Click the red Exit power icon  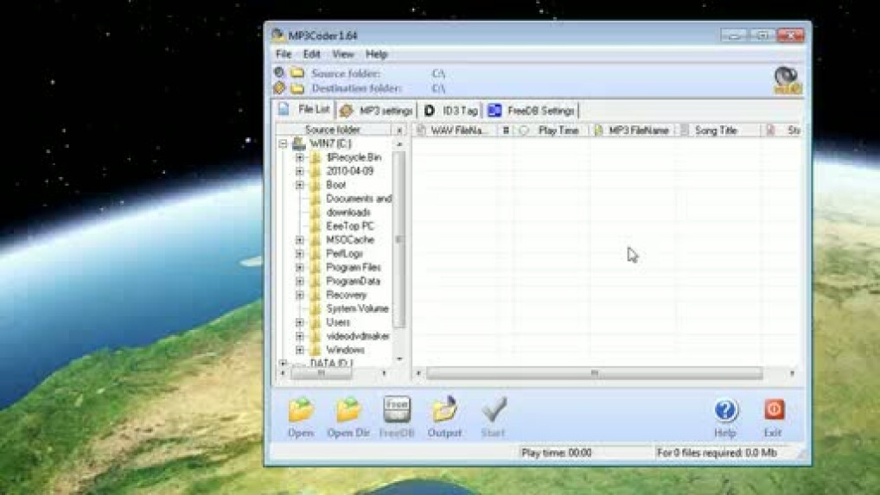(x=773, y=410)
